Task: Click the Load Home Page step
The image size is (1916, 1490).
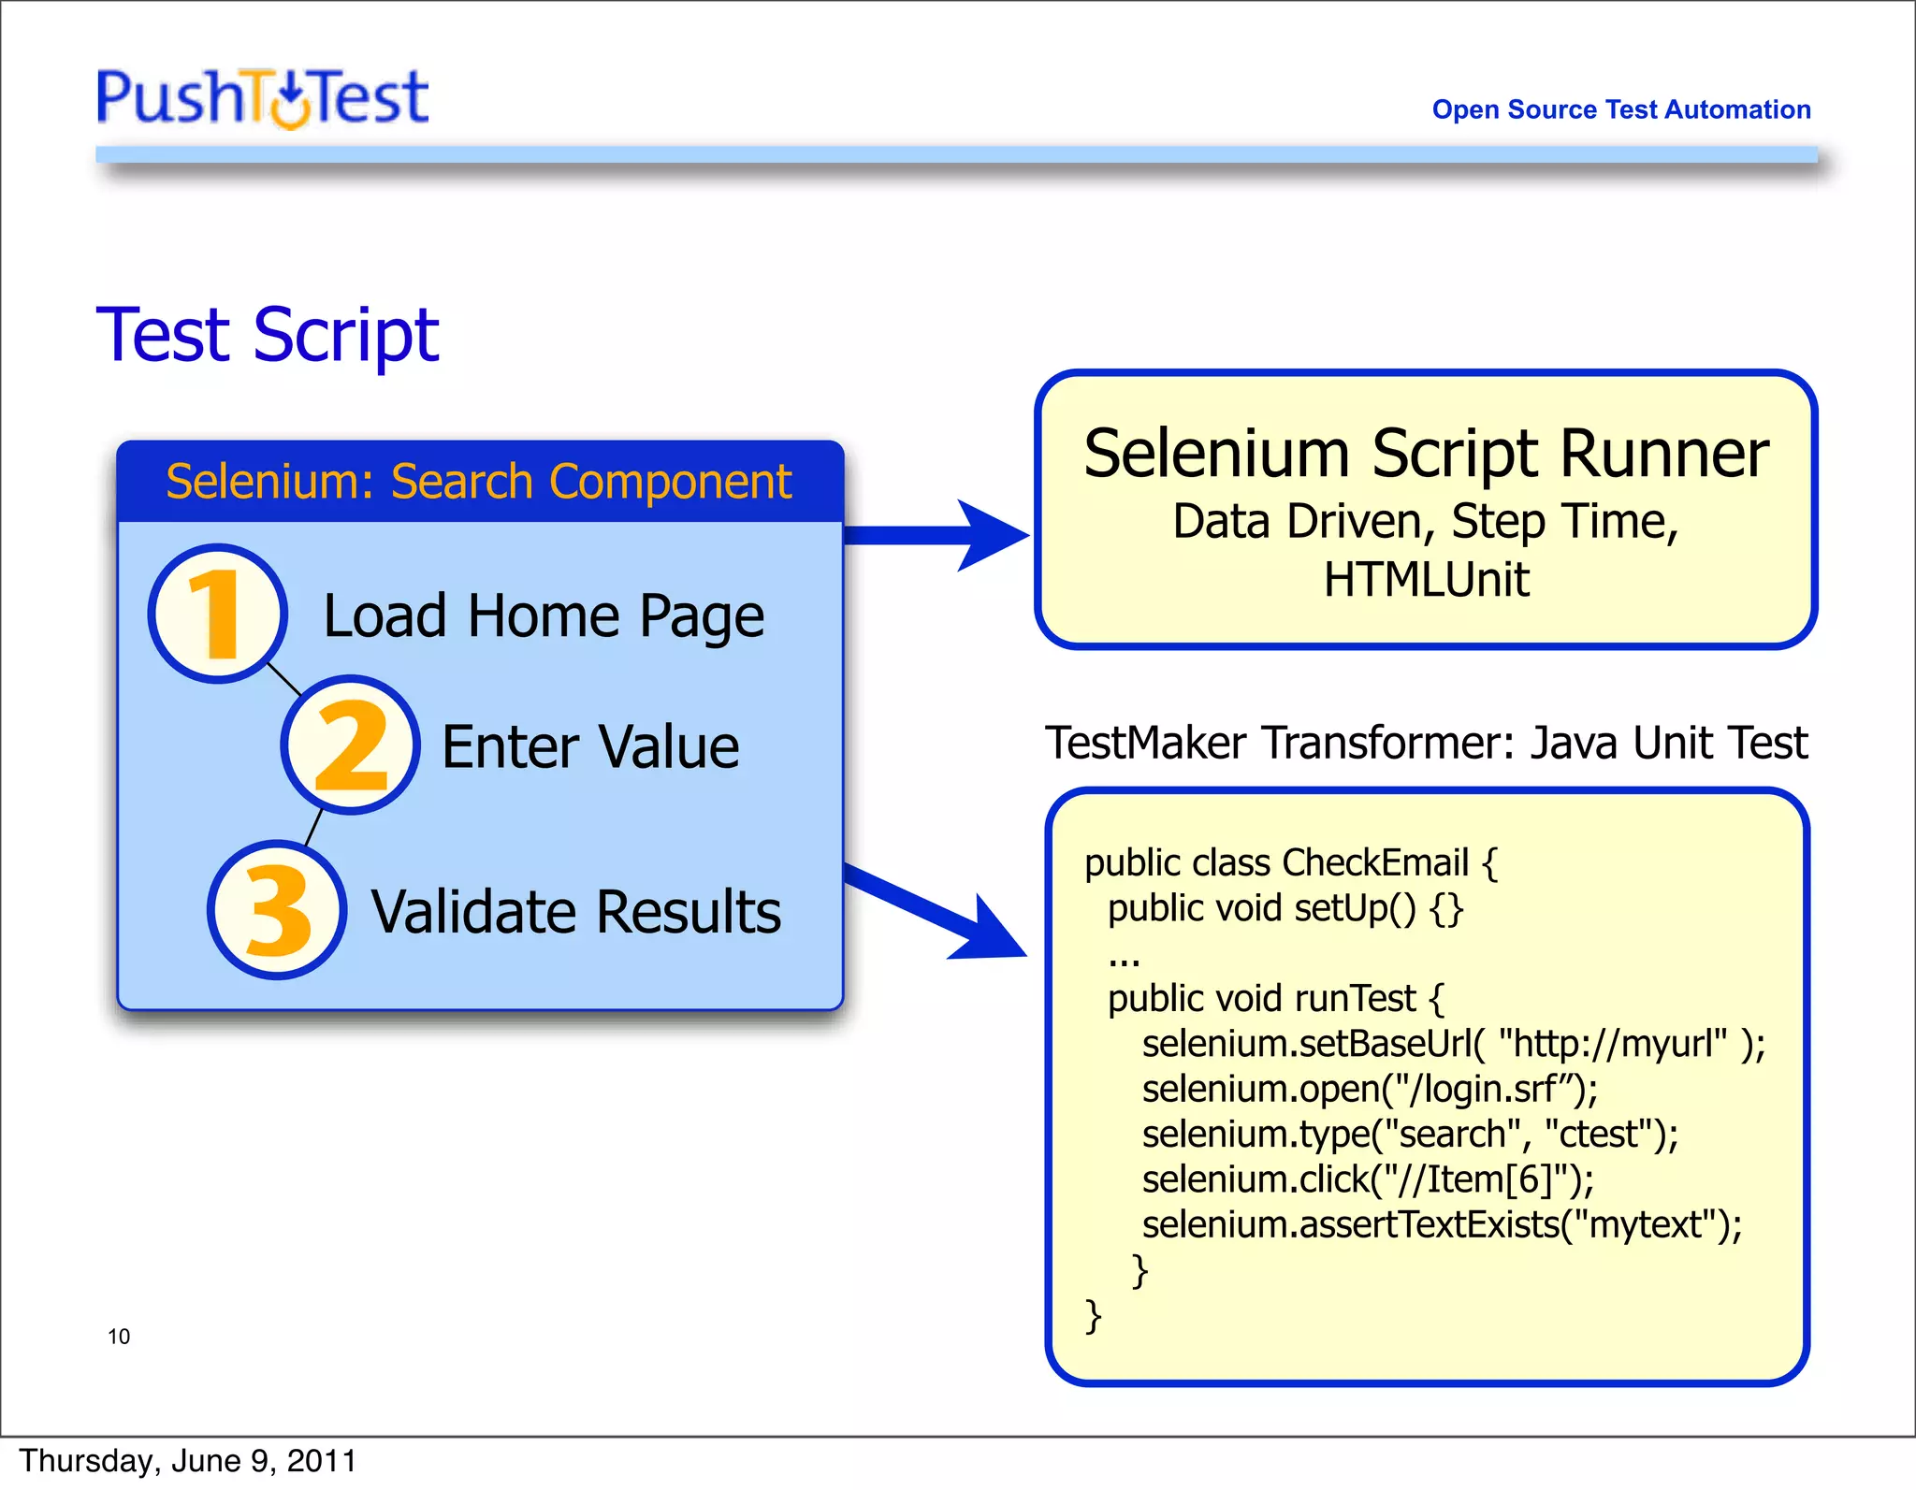Action: pyautogui.click(x=544, y=616)
